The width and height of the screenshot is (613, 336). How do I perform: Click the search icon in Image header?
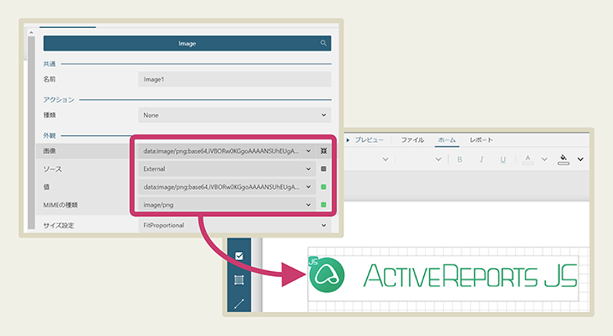[x=323, y=43]
